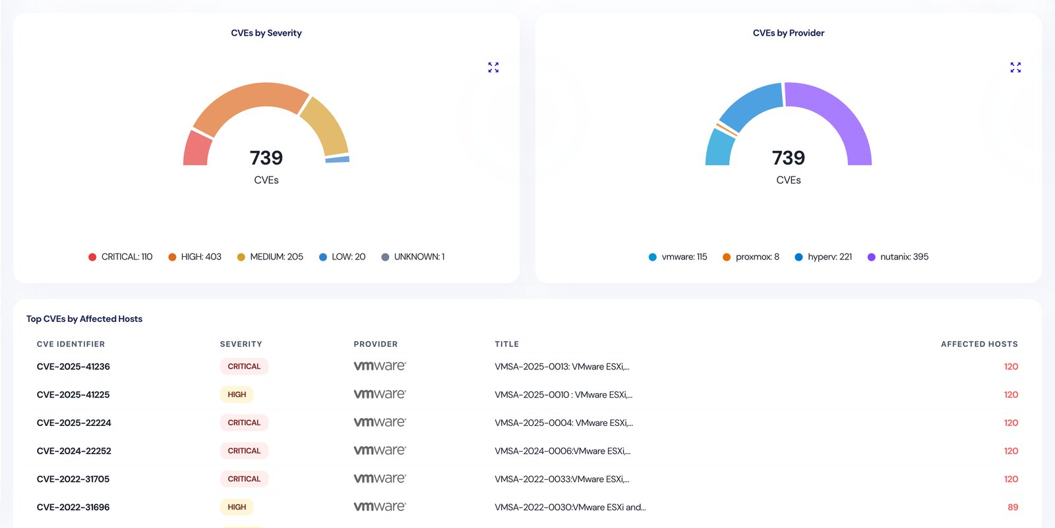Click title VMSA-2022-0030:VMware ESXi and
1055x528 pixels.
pyautogui.click(x=570, y=507)
